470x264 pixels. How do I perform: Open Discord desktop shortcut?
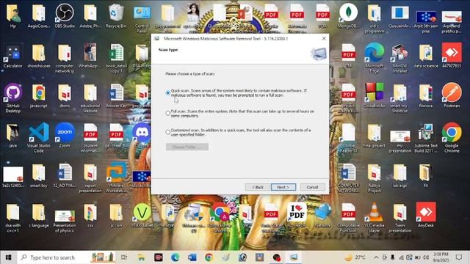(142, 135)
